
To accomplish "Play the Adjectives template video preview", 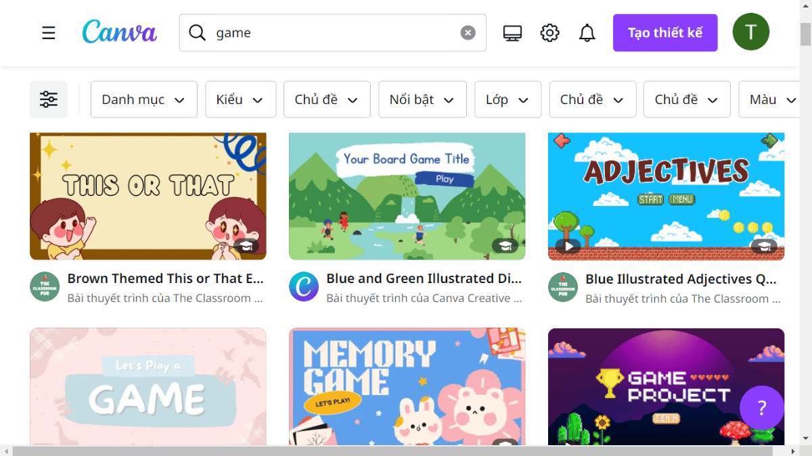I will pos(568,246).
